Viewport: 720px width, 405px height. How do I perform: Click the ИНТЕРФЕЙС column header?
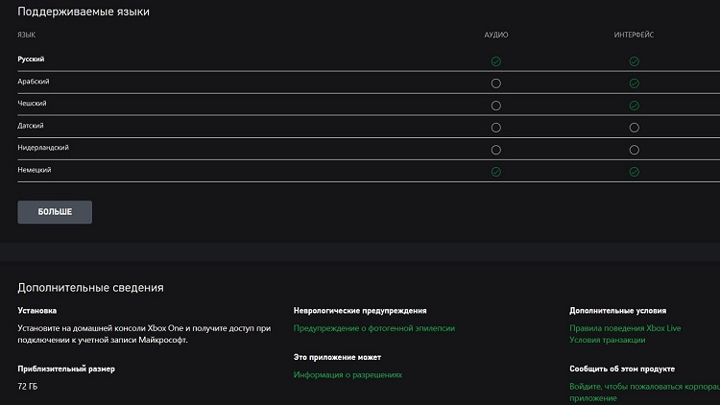click(634, 35)
